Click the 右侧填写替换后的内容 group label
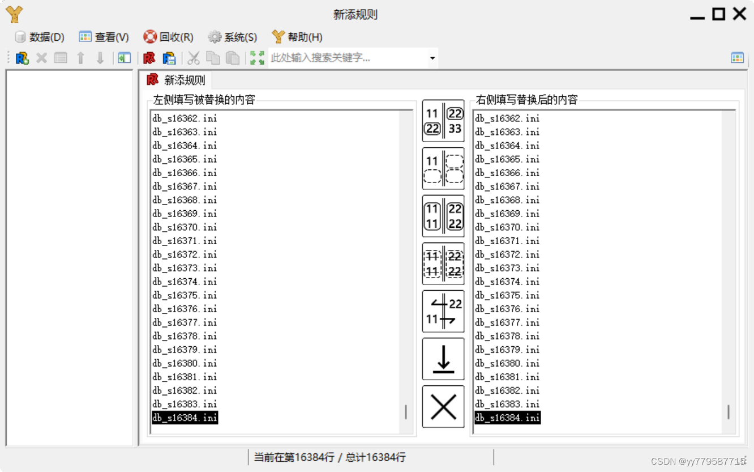This screenshot has height=472, width=754. [527, 100]
